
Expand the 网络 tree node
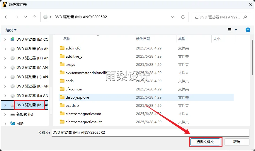(x=5, y=124)
